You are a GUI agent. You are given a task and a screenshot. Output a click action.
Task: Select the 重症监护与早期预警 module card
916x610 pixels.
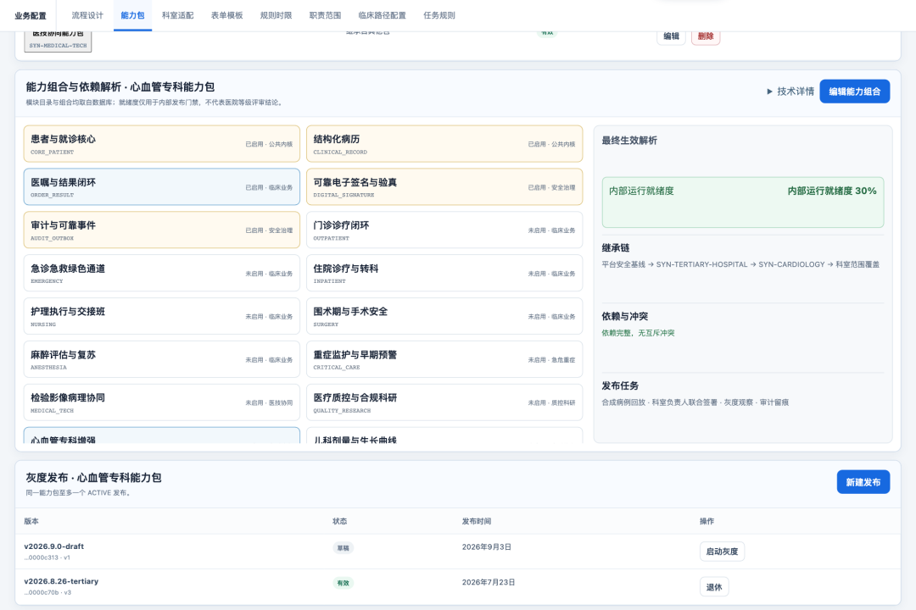[444, 359]
